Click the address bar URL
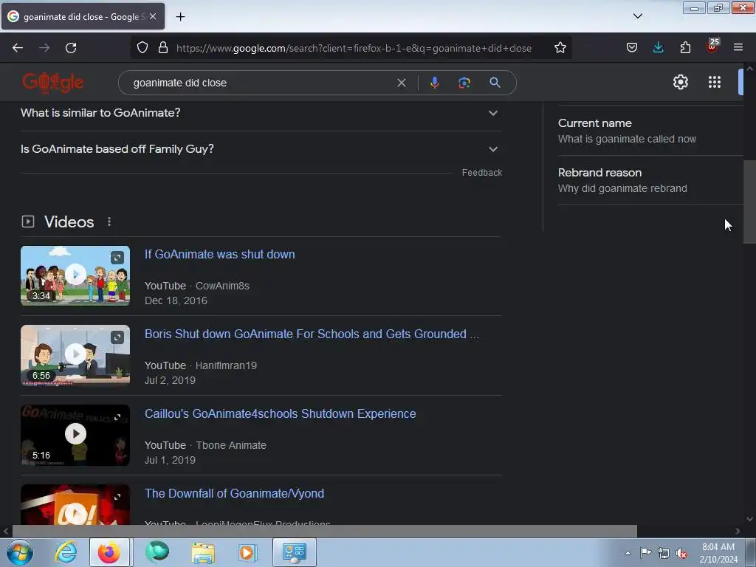The height and width of the screenshot is (567, 756). click(x=354, y=48)
